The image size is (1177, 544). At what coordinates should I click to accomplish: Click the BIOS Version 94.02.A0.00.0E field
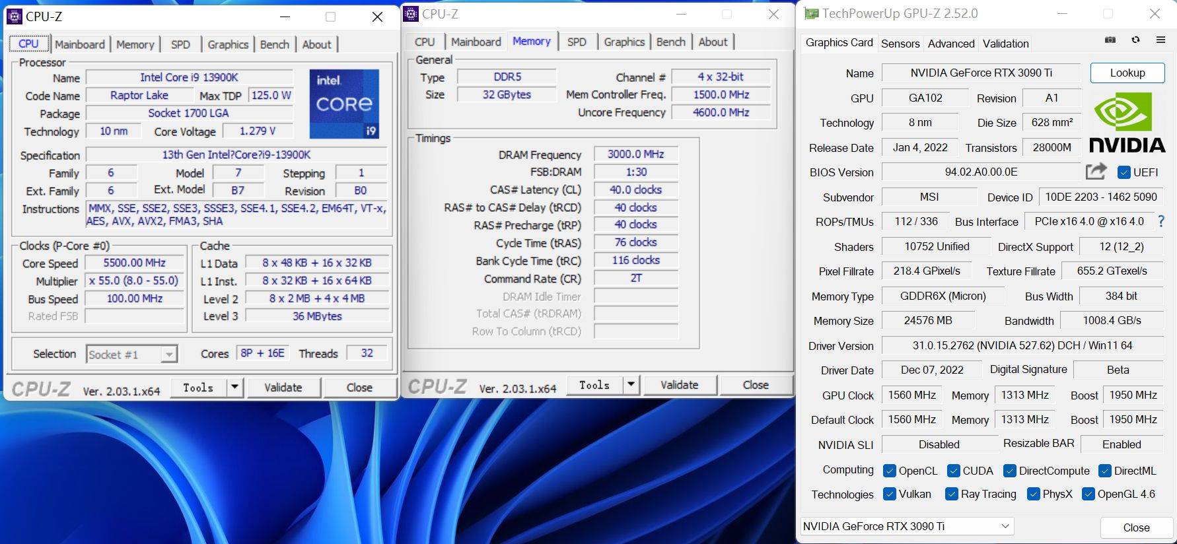[981, 172]
